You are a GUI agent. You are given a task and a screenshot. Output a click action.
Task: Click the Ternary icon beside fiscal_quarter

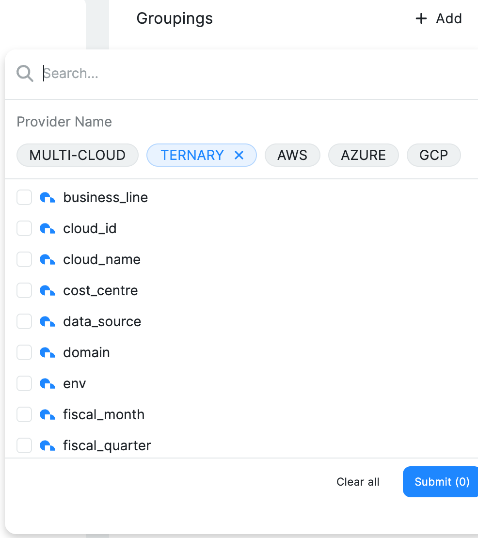tap(48, 446)
